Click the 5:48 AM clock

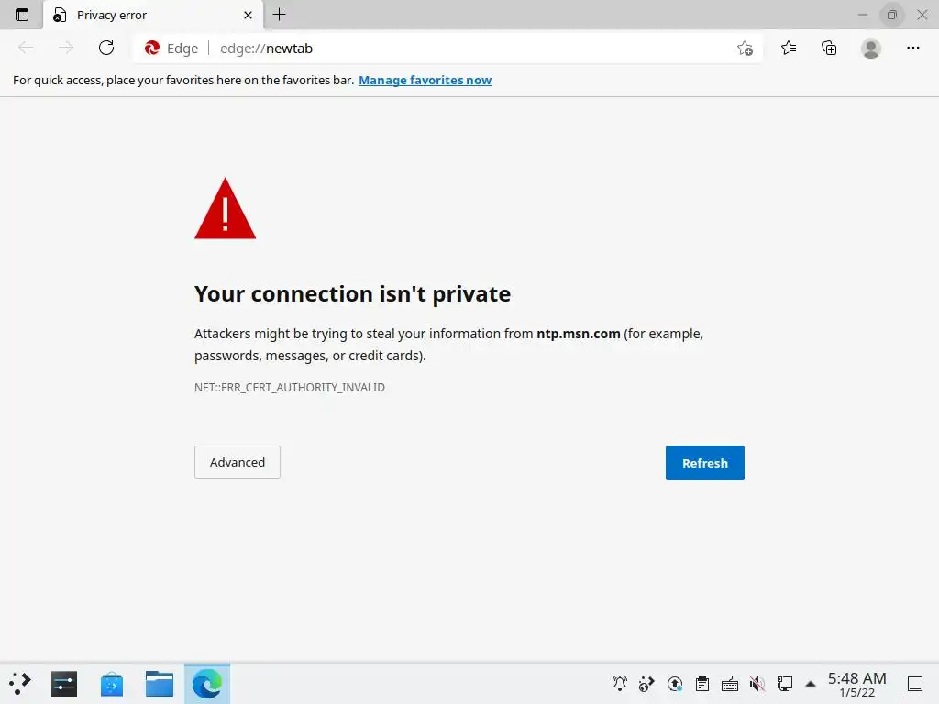[x=857, y=678]
